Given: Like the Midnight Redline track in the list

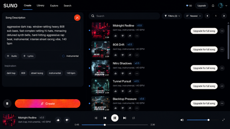Looking at the screenshot, I should click(x=116, y=36).
